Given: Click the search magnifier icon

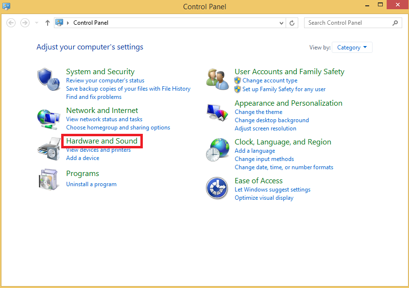Looking at the screenshot, I should point(395,23).
